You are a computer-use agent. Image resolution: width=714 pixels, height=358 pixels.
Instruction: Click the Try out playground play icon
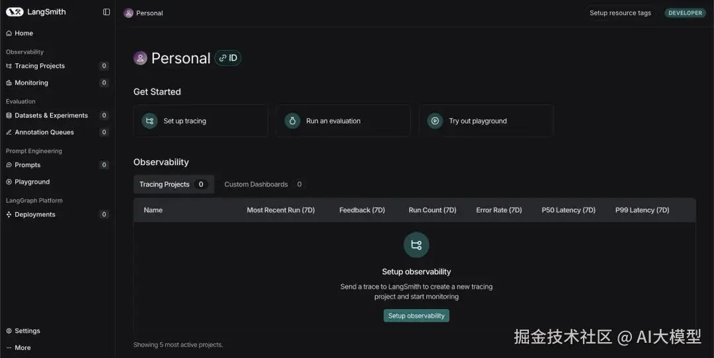pos(435,121)
